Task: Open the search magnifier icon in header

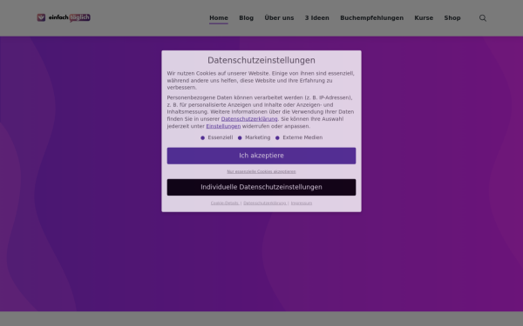Action: pos(483,18)
